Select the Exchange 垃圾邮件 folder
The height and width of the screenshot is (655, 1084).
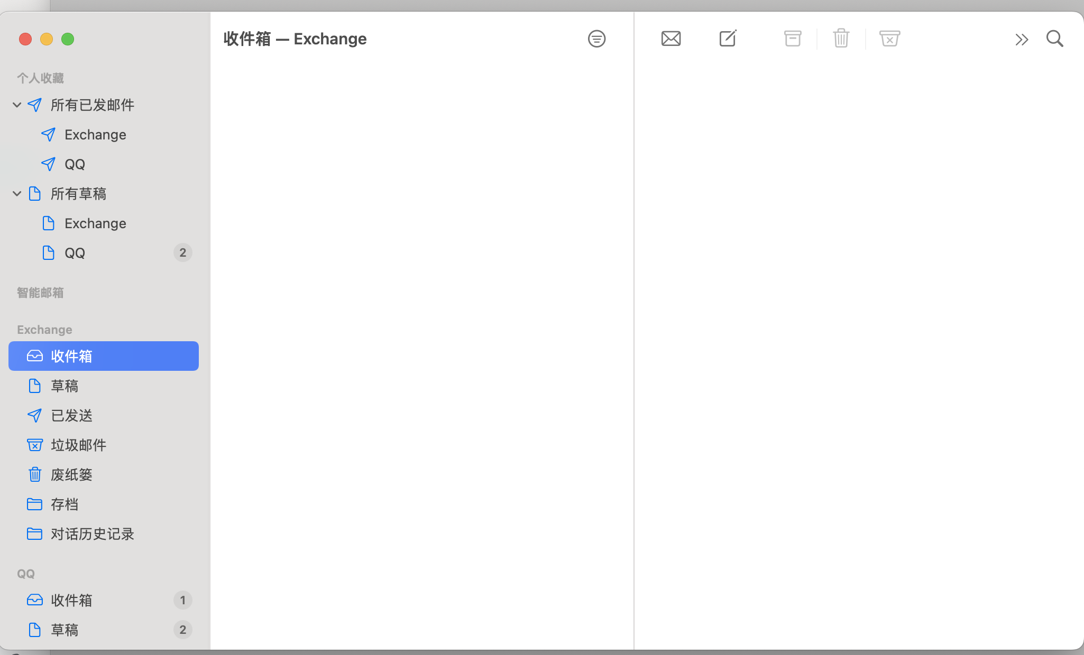point(78,445)
